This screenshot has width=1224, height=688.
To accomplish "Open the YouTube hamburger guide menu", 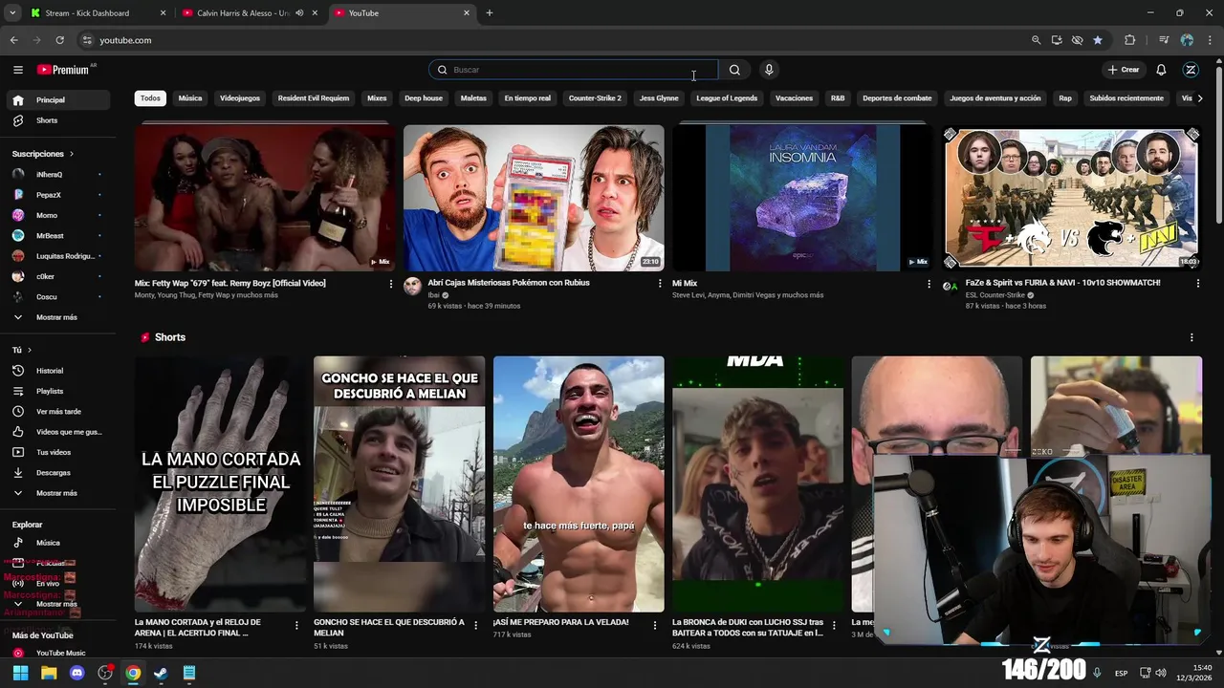I will tap(17, 70).
